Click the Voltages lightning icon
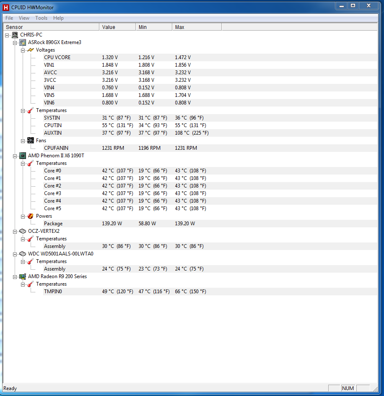Viewport: 384px width, 396px height. (x=31, y=50)
